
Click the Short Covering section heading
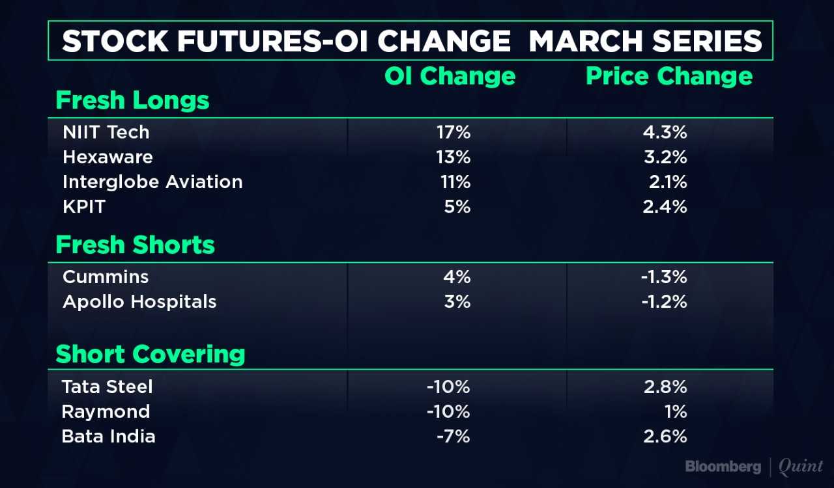click(151, 355)
